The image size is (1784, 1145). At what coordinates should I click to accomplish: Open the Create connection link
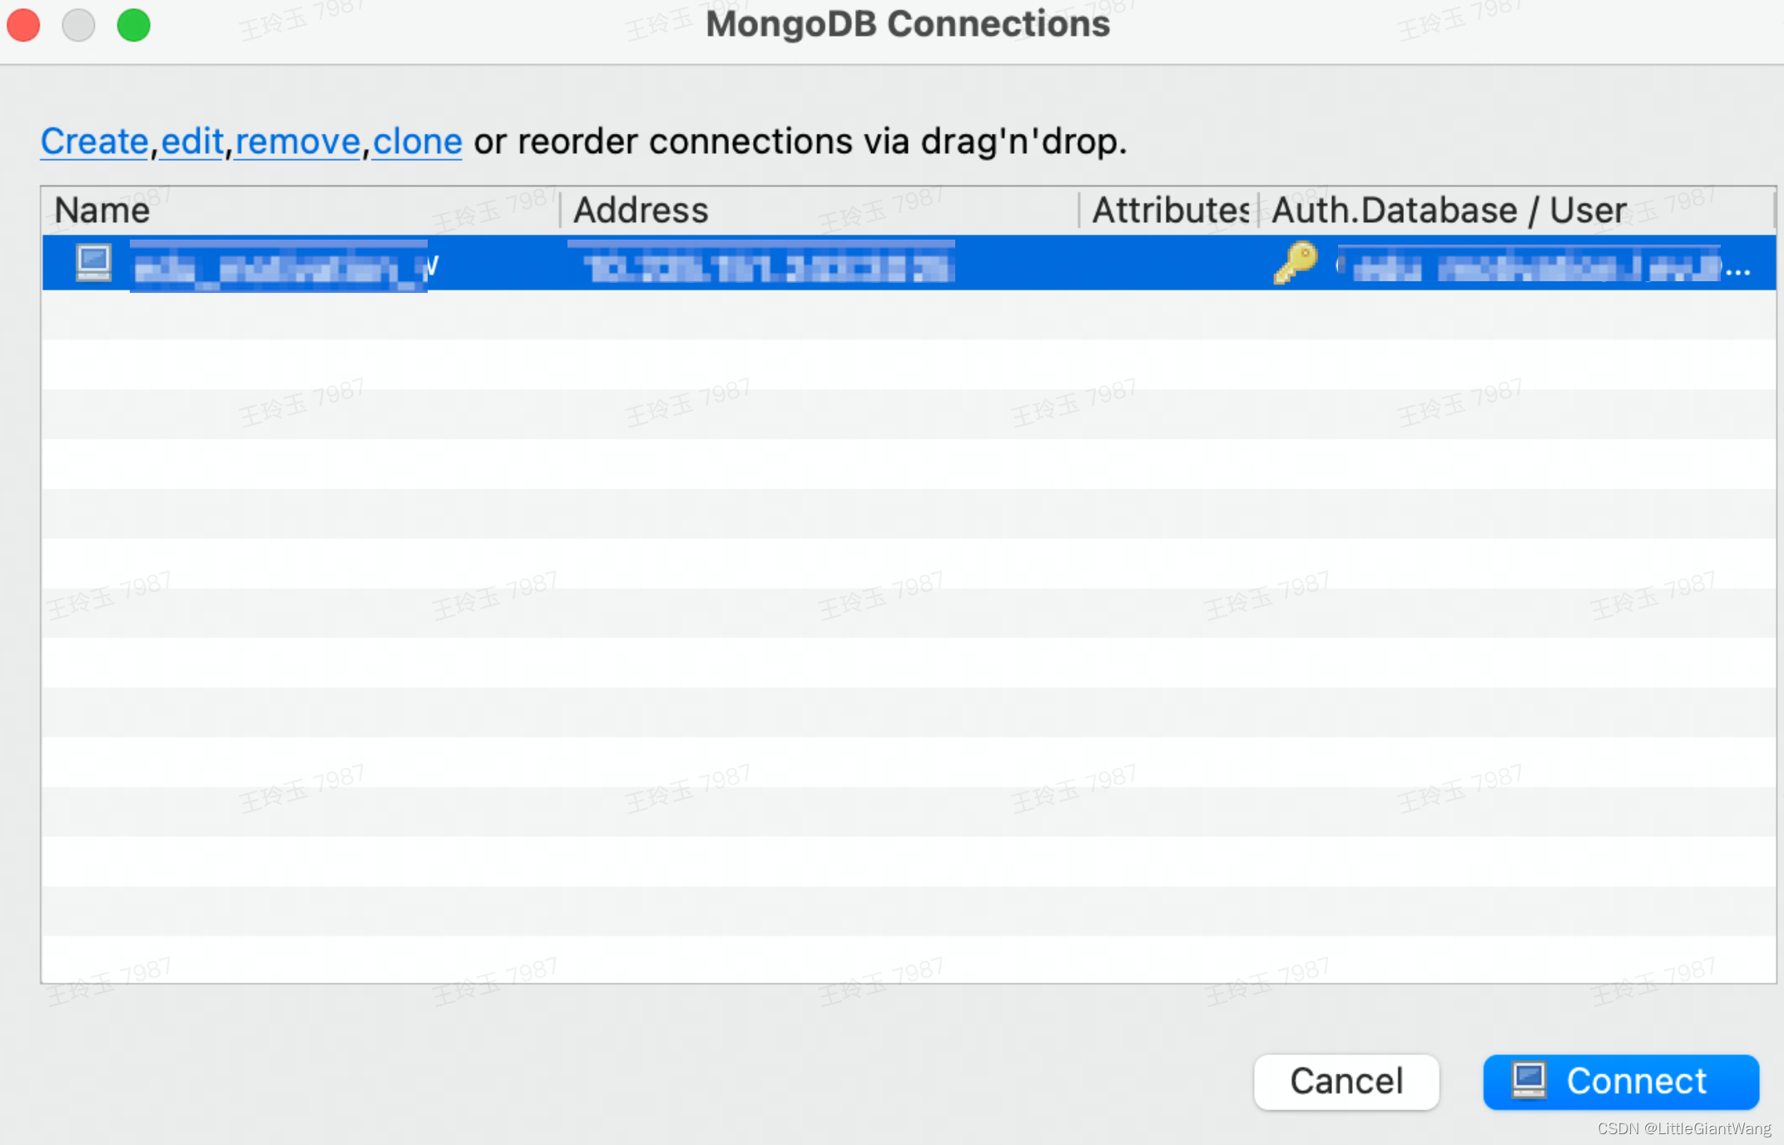(92, 141)
